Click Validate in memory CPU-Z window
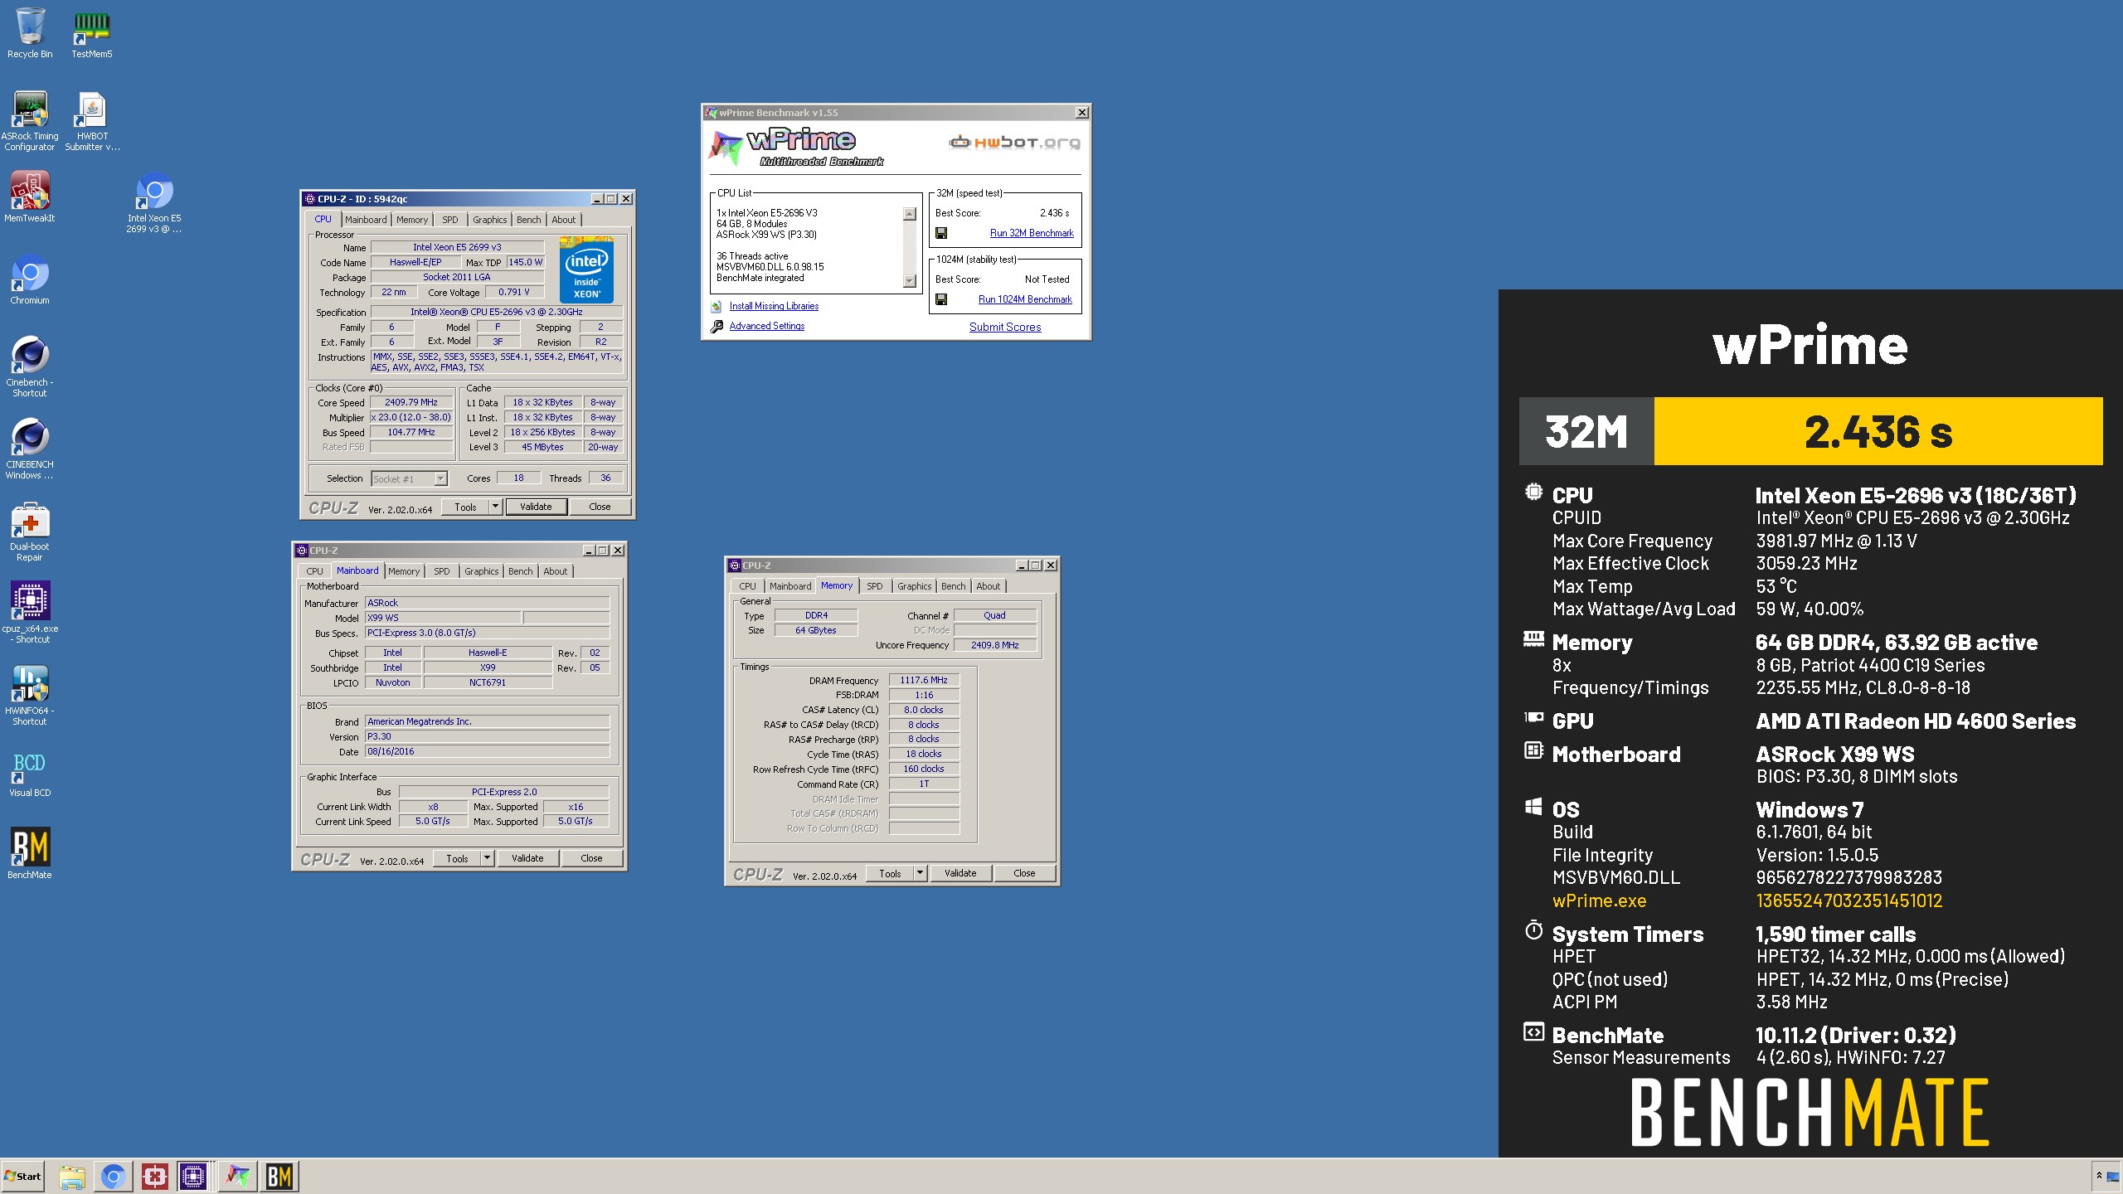Image resolution: width=2123 pixels, height=1194 pixels. pos(960,873)
